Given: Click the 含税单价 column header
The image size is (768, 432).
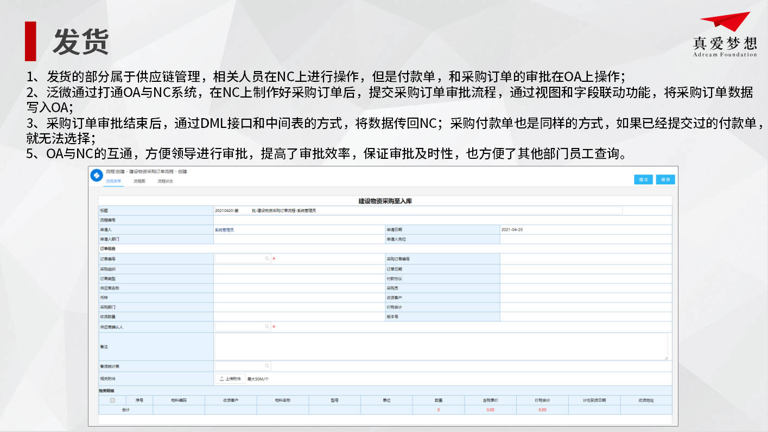Looking at the screenshot, I should pos(491,401).
